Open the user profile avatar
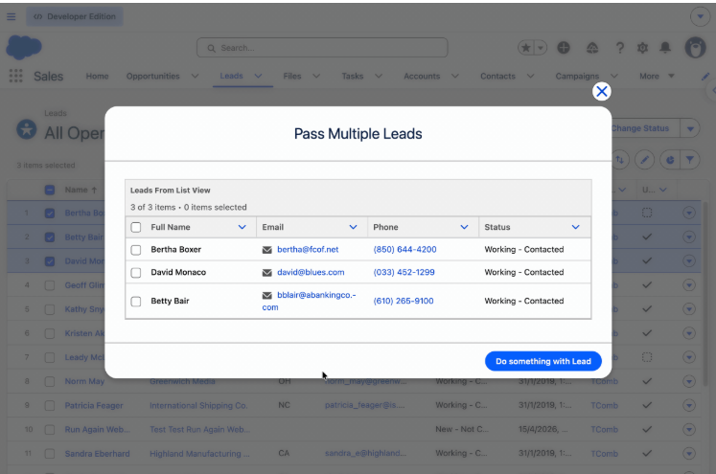The image size is (716, 474). tap(696, 48)
